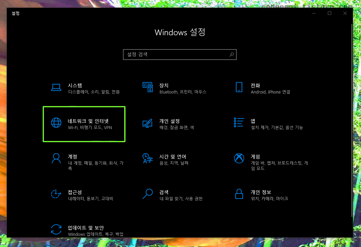Open the 앱 list icon

pyautogui.click(x=239, y=122)
